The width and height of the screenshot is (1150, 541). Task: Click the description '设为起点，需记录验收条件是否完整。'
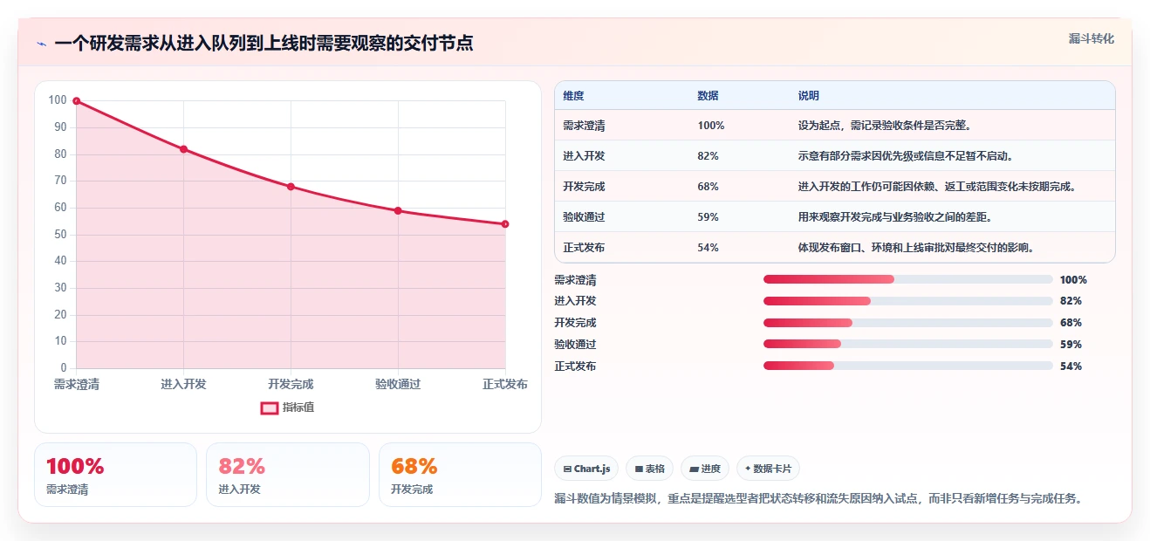tap(885, 126)
